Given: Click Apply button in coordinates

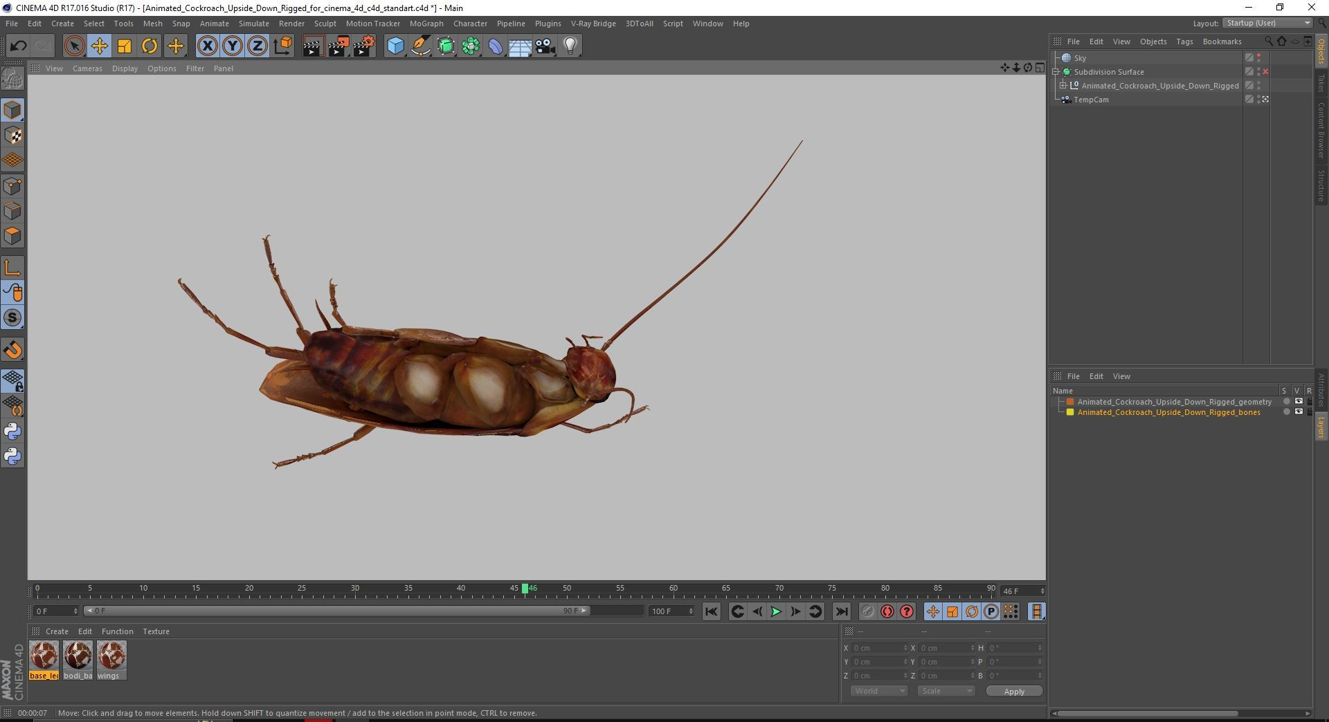Looking at the screenshot, I should click(1014, 692).
